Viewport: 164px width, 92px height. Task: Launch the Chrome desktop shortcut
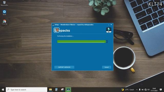tap(4, 22)
